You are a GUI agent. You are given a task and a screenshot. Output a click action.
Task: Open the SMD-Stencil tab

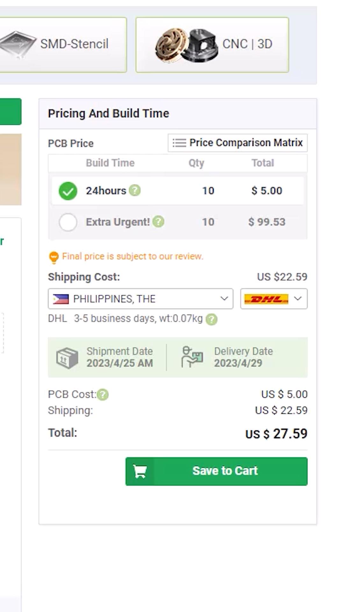coord(74,44)
